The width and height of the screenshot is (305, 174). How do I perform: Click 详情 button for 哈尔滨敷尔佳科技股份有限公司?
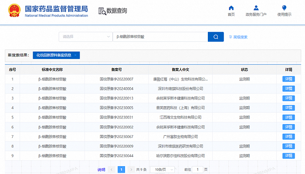288,156
